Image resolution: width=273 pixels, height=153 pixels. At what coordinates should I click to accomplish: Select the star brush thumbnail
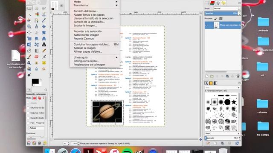pyautogui.click(x=234, y=102)
